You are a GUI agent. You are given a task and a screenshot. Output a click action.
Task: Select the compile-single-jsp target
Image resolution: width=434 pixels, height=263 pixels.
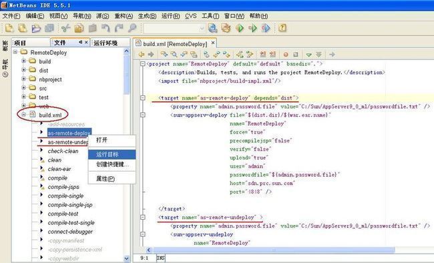click(70, 205)
